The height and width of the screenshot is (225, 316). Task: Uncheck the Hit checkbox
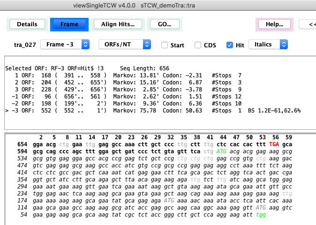229,45
